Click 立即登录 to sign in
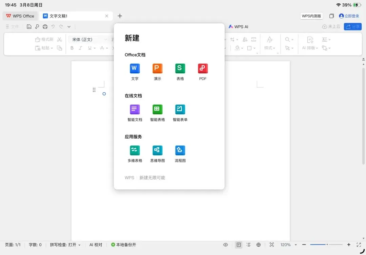 [349, 16]
